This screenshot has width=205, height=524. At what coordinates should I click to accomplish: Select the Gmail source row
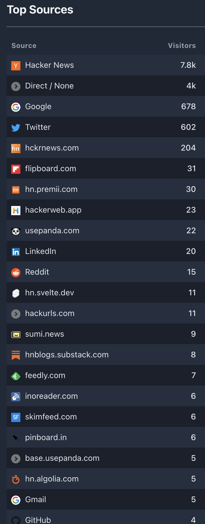[106, 499]
